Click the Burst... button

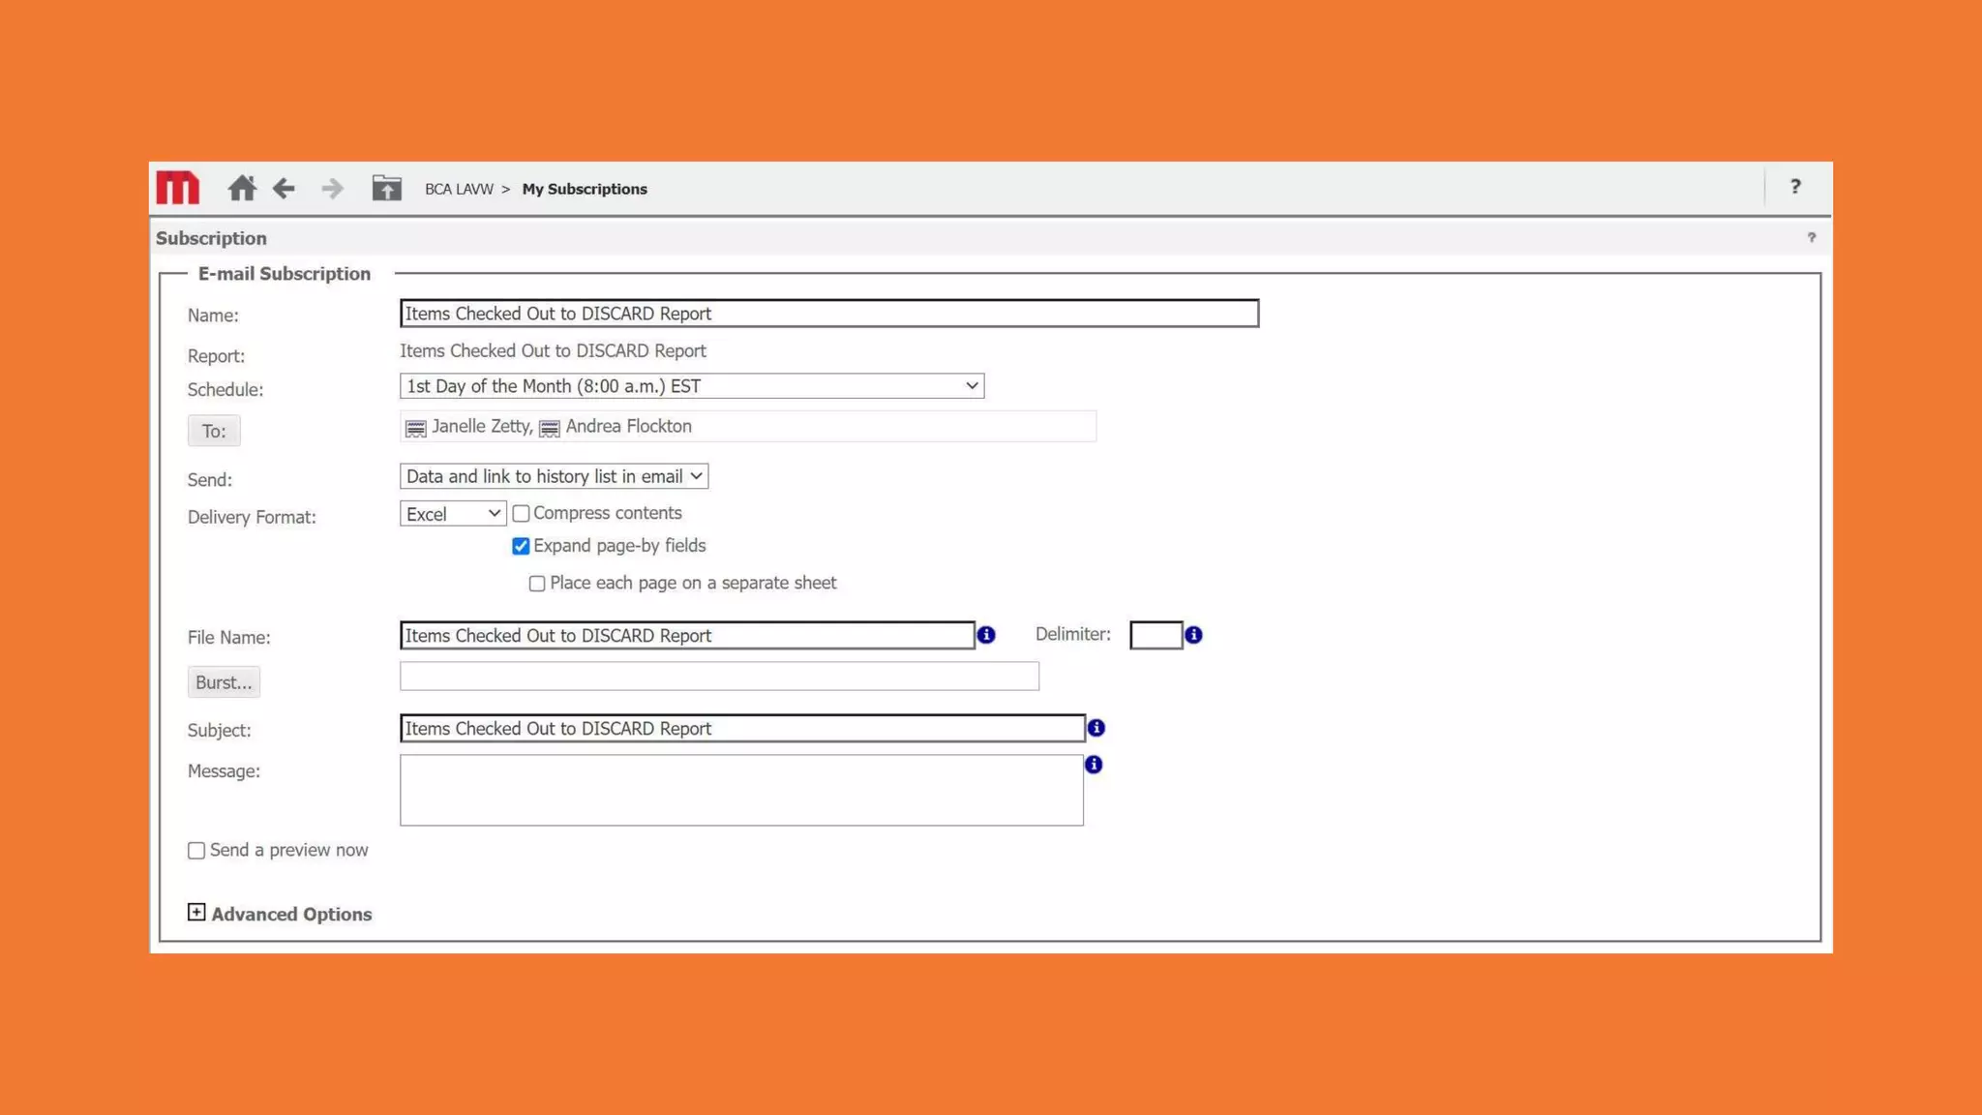(224, 682)
